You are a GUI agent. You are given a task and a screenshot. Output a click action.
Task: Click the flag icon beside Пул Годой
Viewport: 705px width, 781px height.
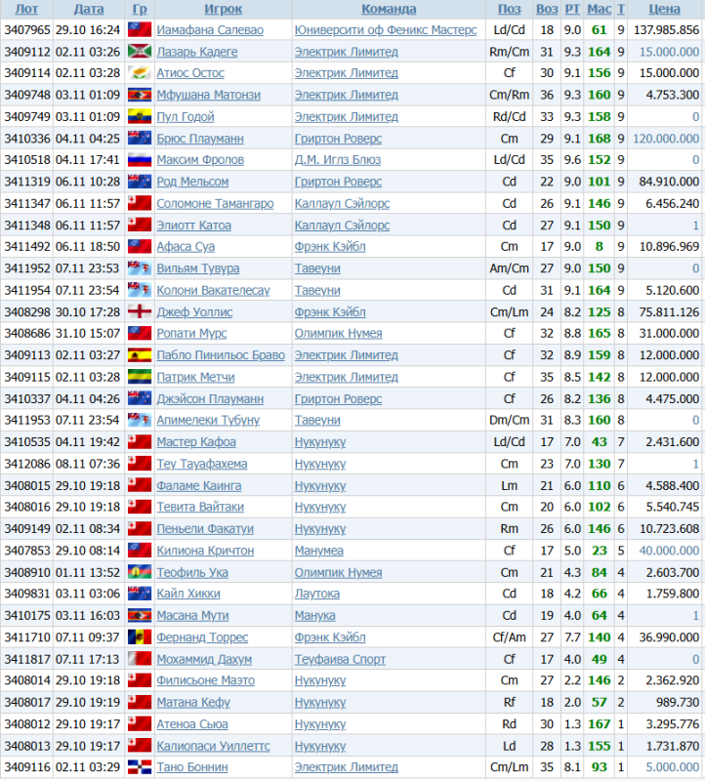[x=139, y=117]
